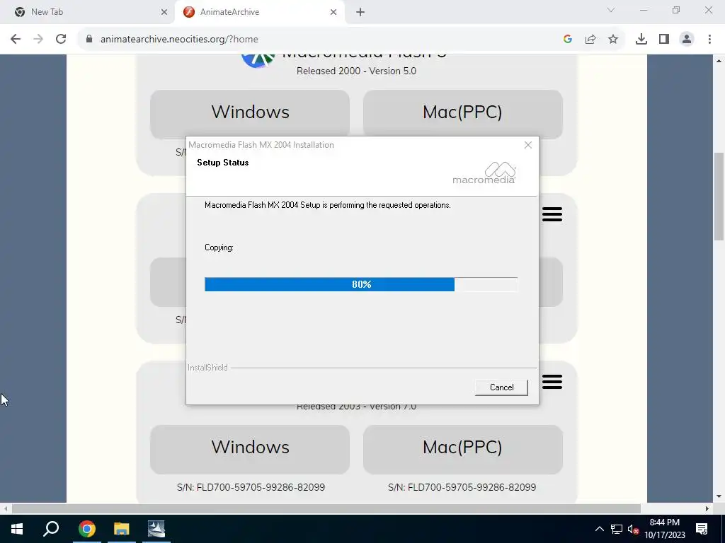Viewport: 725px width, 543px height.
Task: Show hidden system tray icons
Action: tap(599, 529)
